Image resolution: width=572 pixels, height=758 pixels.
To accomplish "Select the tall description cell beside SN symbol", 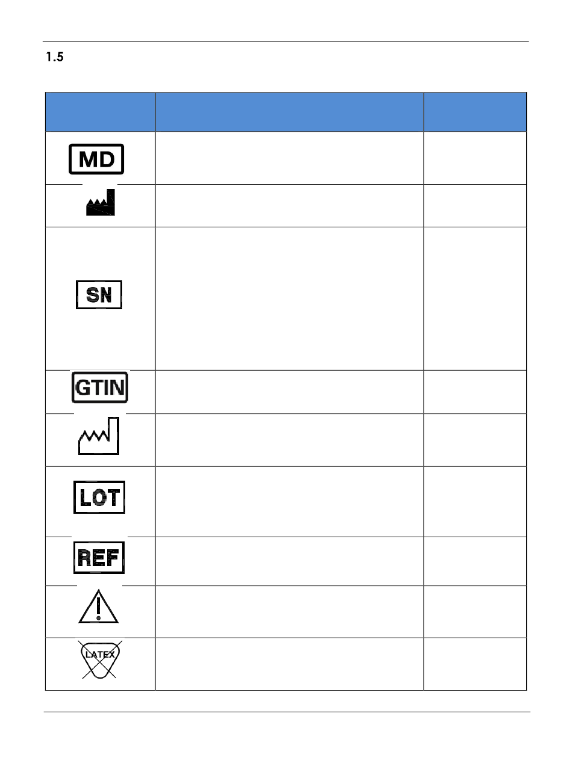I will (290, 298).
